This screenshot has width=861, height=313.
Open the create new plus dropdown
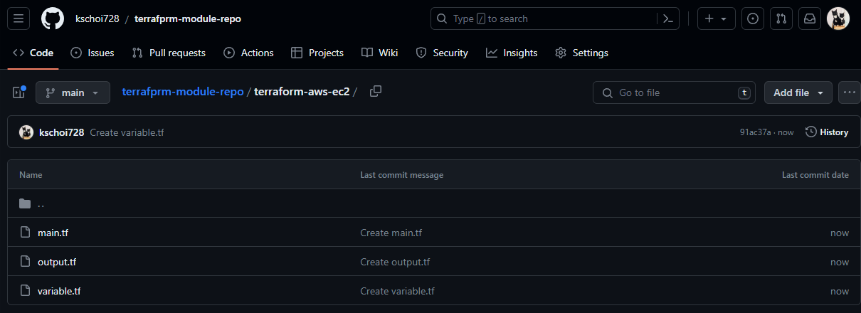point(716,18)
